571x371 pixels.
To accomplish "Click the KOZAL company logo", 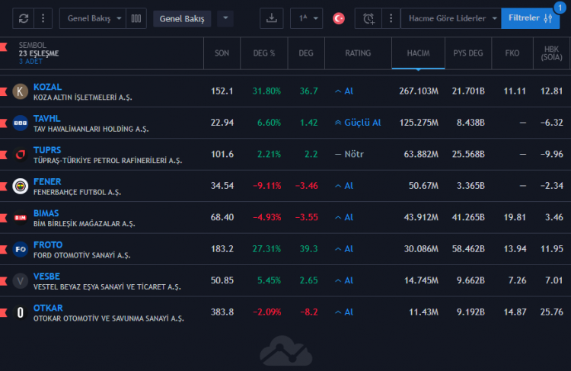I will (21, 91).
